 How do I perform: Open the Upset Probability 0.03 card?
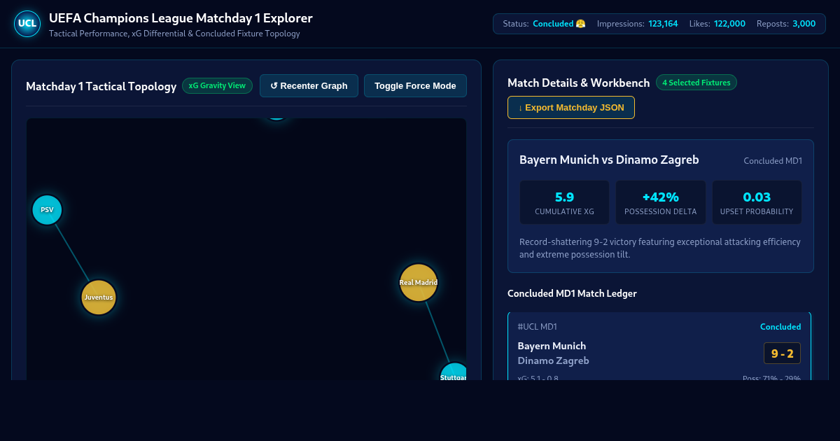(x=757, y=202)
